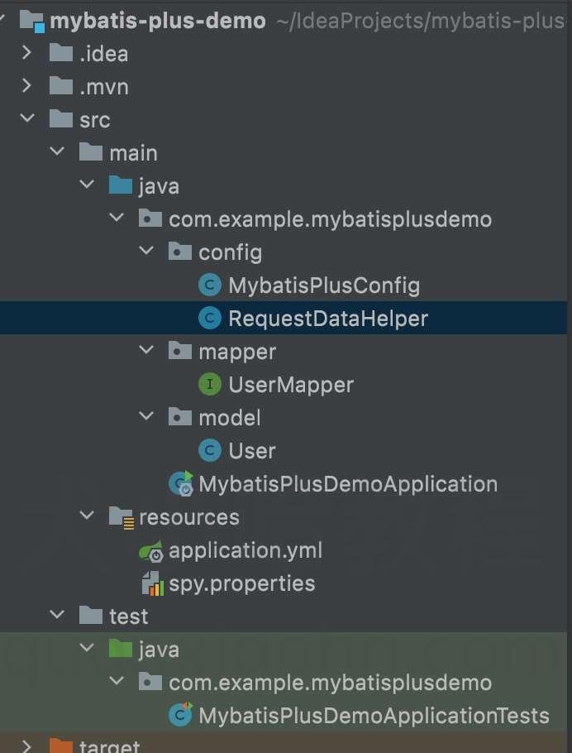Expand the .mvn folder
Image resolution: width=572 pixels, height=753 pixels.
click(x=27, y=86)
